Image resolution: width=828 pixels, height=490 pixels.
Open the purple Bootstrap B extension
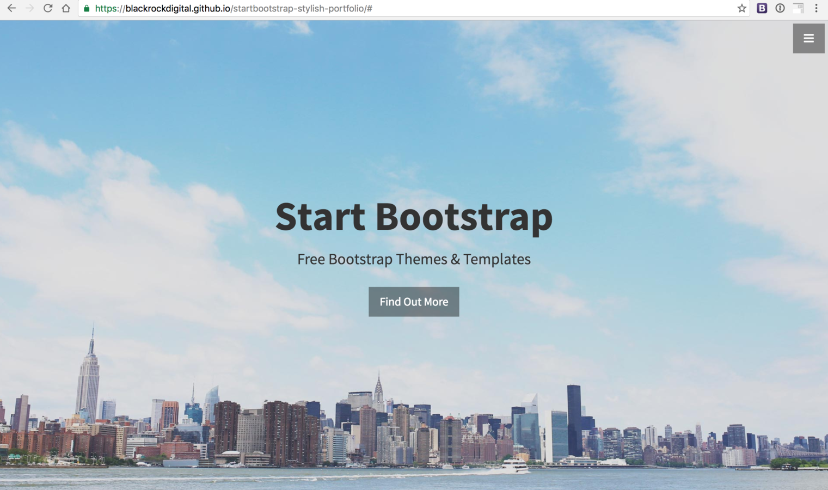(x=762, y=8)
